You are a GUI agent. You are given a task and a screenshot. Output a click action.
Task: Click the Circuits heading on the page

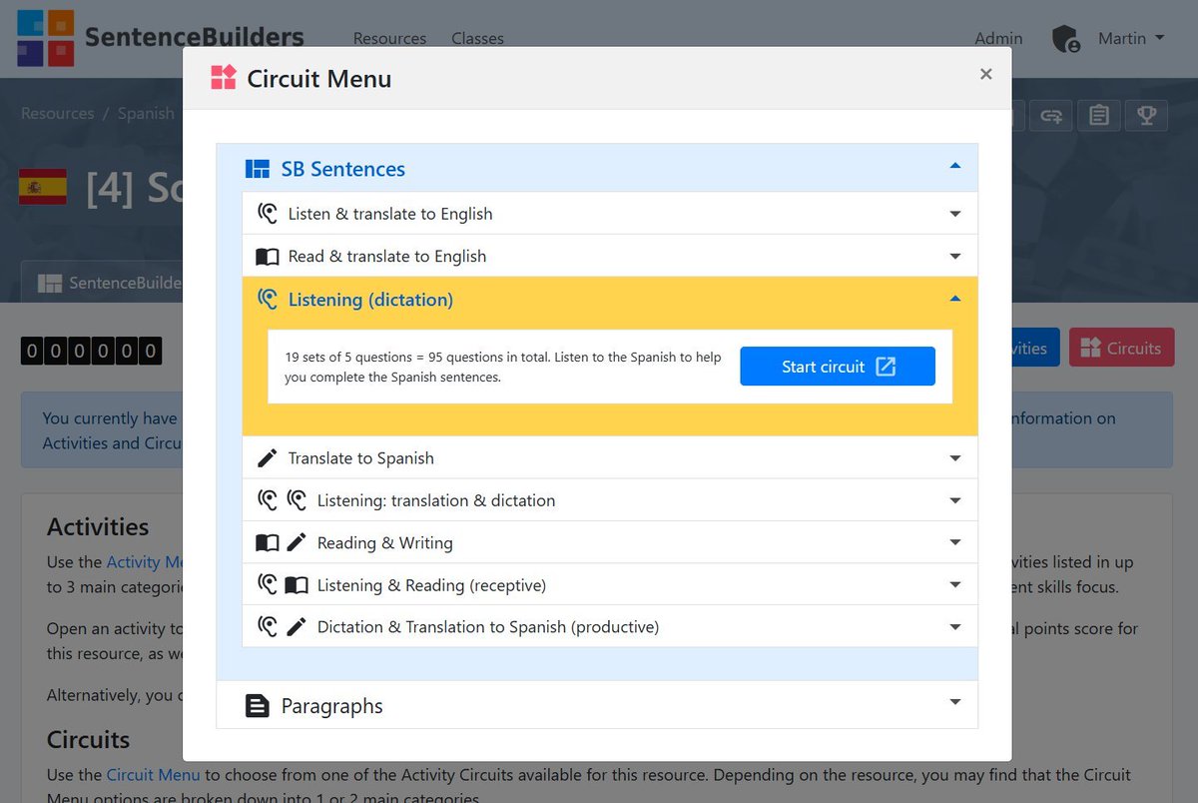click(x=89, y=739)
